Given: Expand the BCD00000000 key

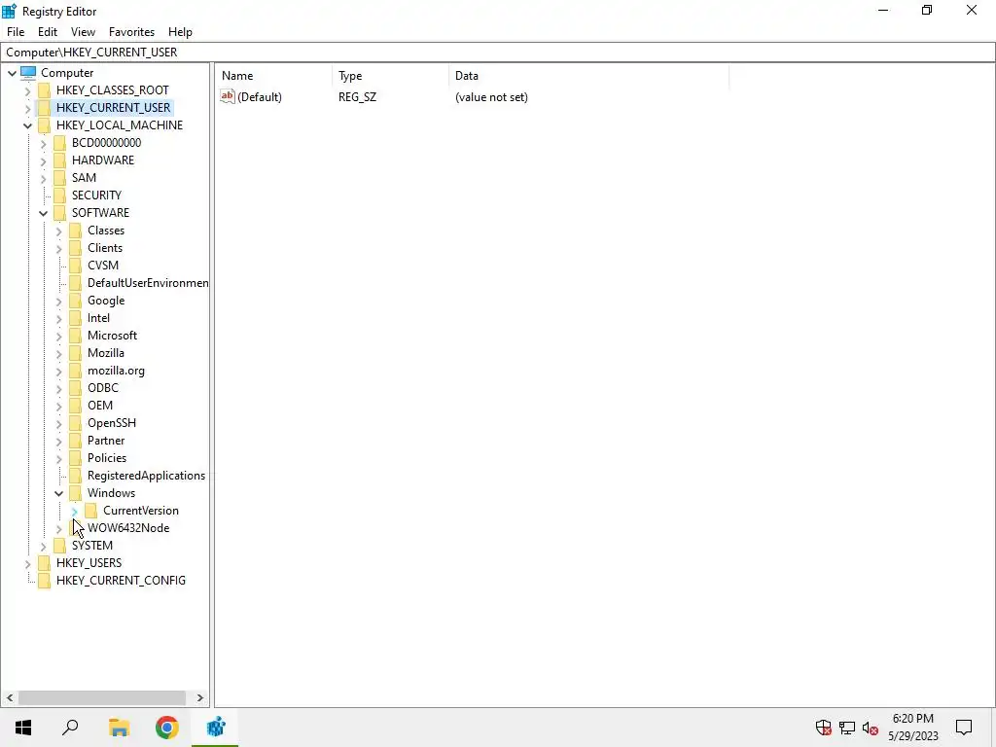Looking at the screenshot, I should coord(43,144).
